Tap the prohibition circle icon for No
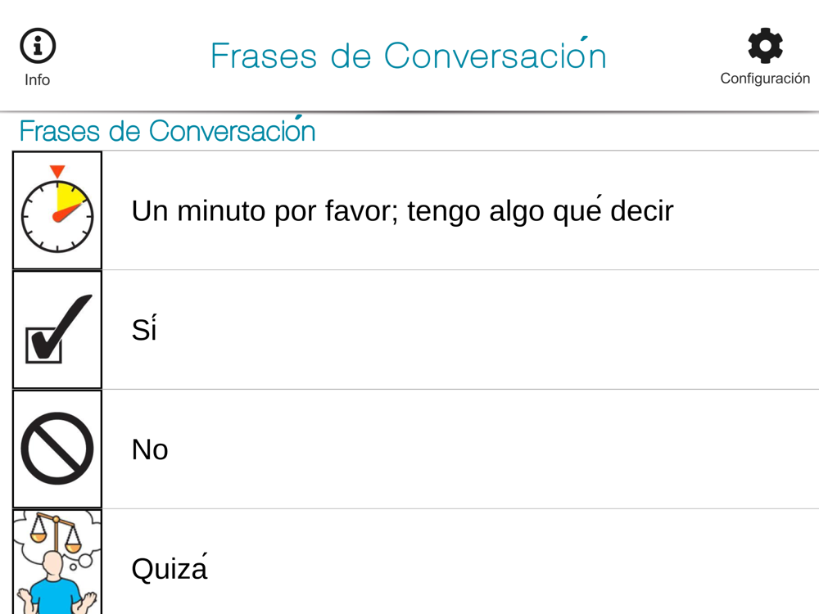 (x=57, y=449)
